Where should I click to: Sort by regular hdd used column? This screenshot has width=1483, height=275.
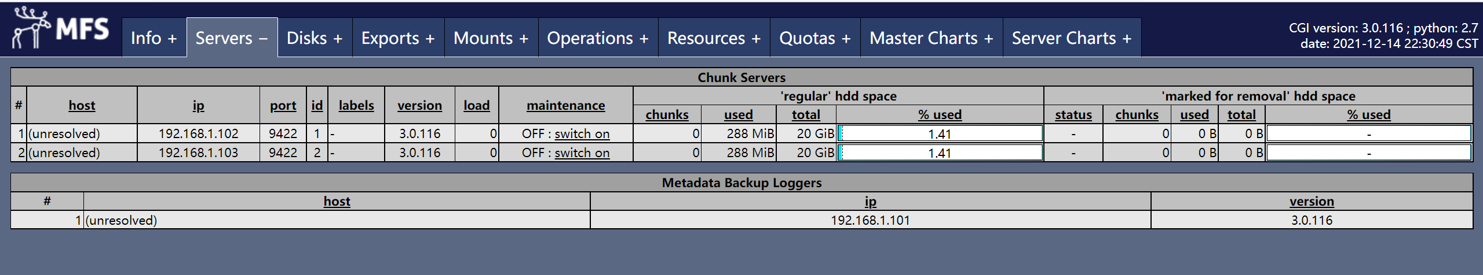tap(738, 114)
